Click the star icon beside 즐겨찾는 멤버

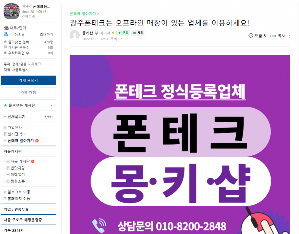click(x=5, y=42)
